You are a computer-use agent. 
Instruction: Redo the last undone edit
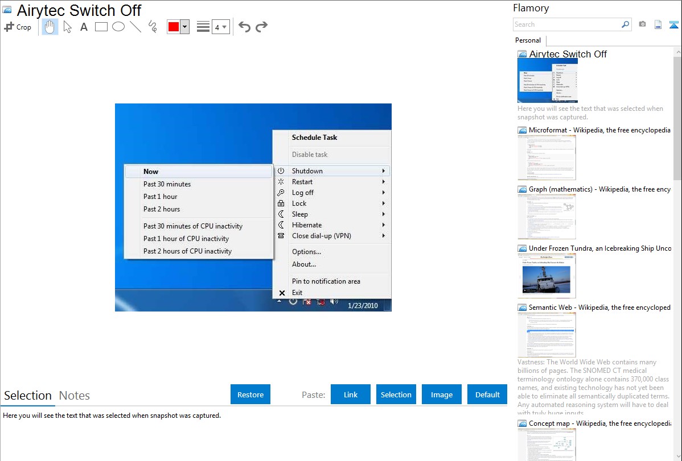261,27
